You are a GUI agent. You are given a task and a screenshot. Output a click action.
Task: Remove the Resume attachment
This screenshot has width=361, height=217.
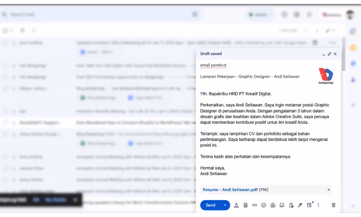pyautogui.click(x=329, y=190)
